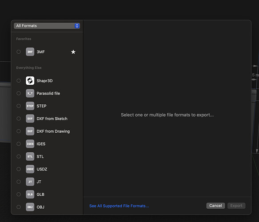Choose the Parasolid file list entry

(x=47, y=93)
